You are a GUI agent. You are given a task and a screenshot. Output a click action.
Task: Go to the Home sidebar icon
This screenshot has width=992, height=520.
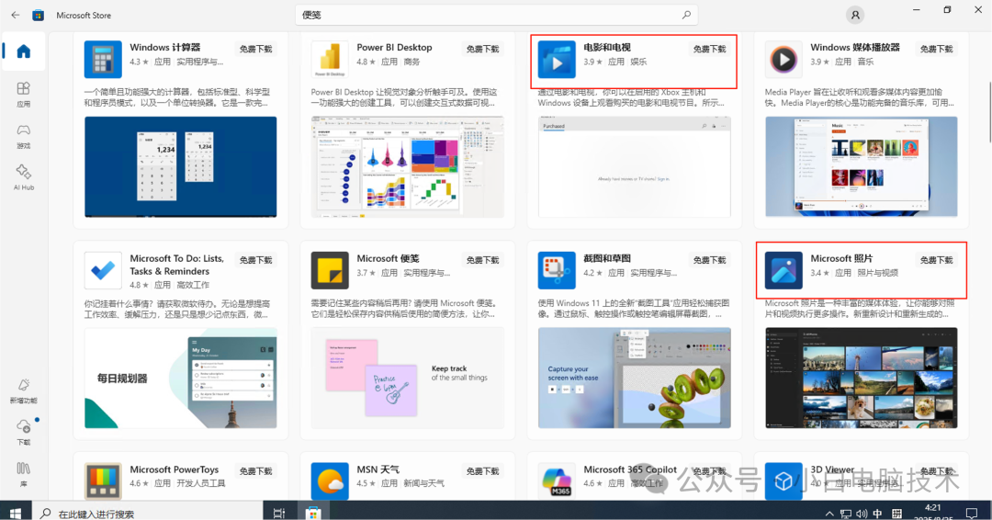point(23,51)
